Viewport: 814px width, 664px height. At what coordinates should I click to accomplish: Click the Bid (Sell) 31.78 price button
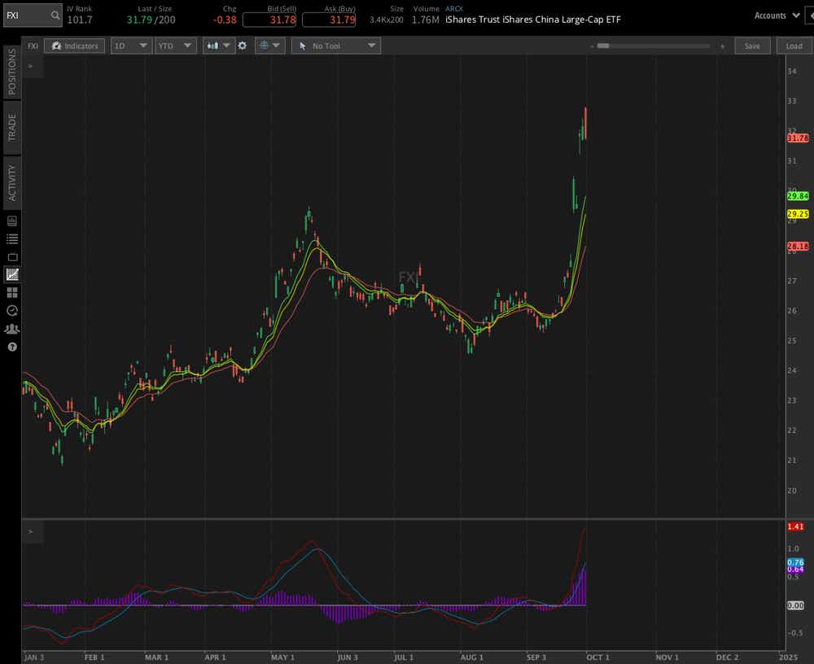269,20
